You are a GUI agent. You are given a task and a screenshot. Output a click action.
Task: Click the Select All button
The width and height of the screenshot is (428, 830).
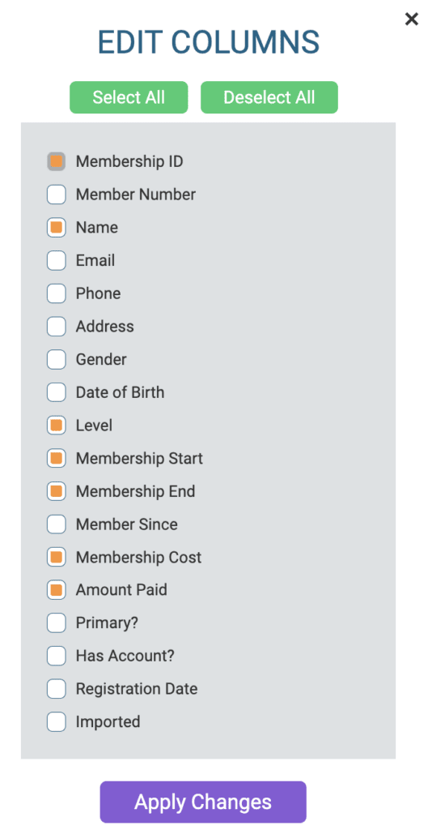[129, 97]
